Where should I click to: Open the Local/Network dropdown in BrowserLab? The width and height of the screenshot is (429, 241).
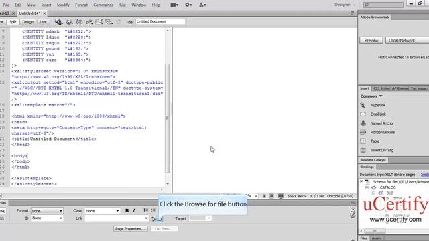407,40
